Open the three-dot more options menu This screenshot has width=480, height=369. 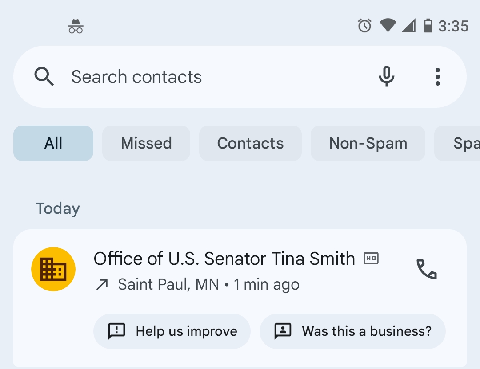coord(438,77)
